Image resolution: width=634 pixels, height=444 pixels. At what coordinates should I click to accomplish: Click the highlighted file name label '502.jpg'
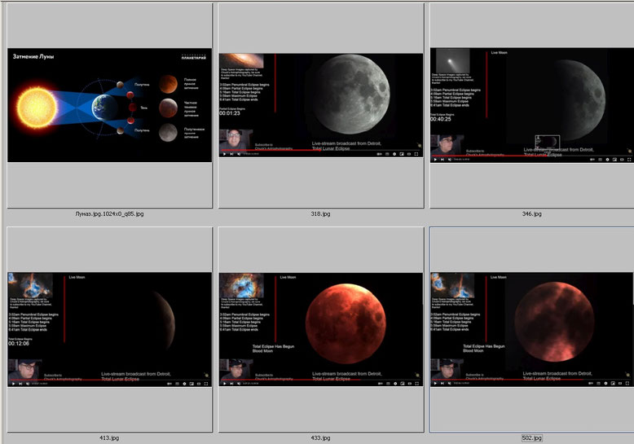click(531, 438)
